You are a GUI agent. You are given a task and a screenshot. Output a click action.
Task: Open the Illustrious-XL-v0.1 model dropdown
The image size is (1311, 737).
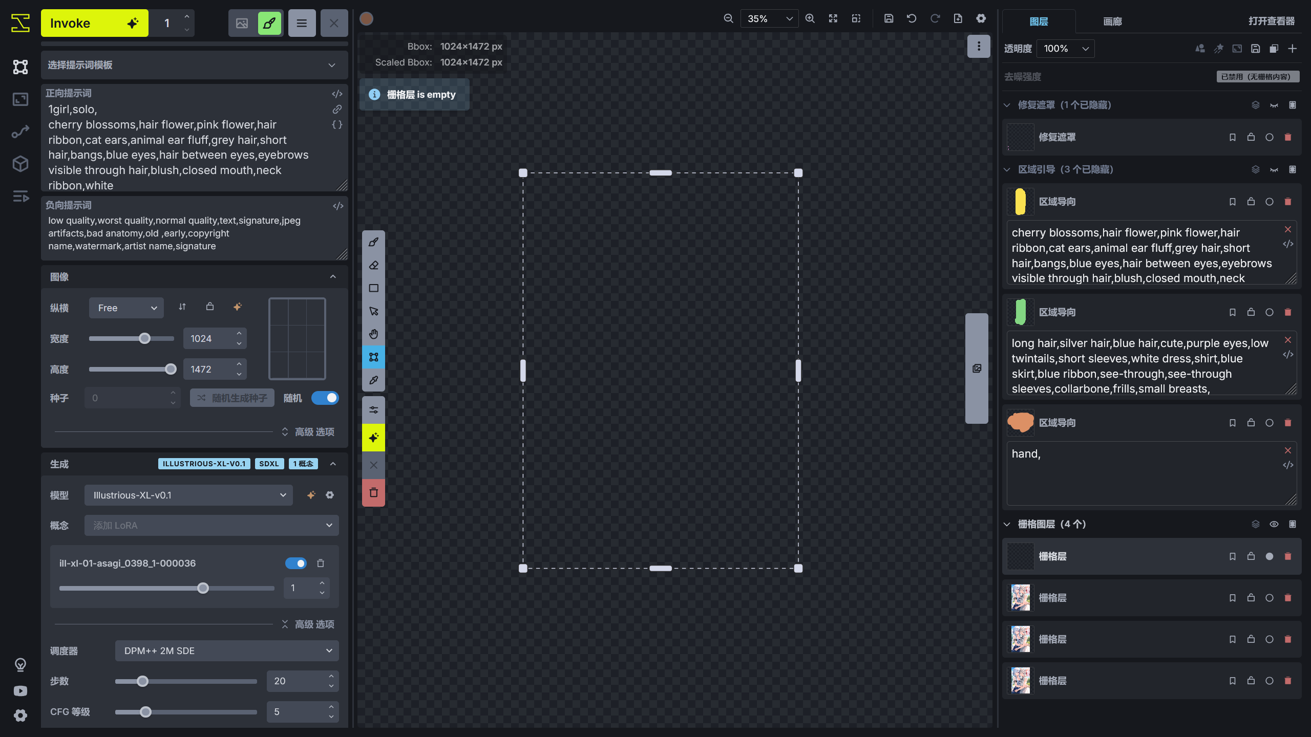point(188,495)
